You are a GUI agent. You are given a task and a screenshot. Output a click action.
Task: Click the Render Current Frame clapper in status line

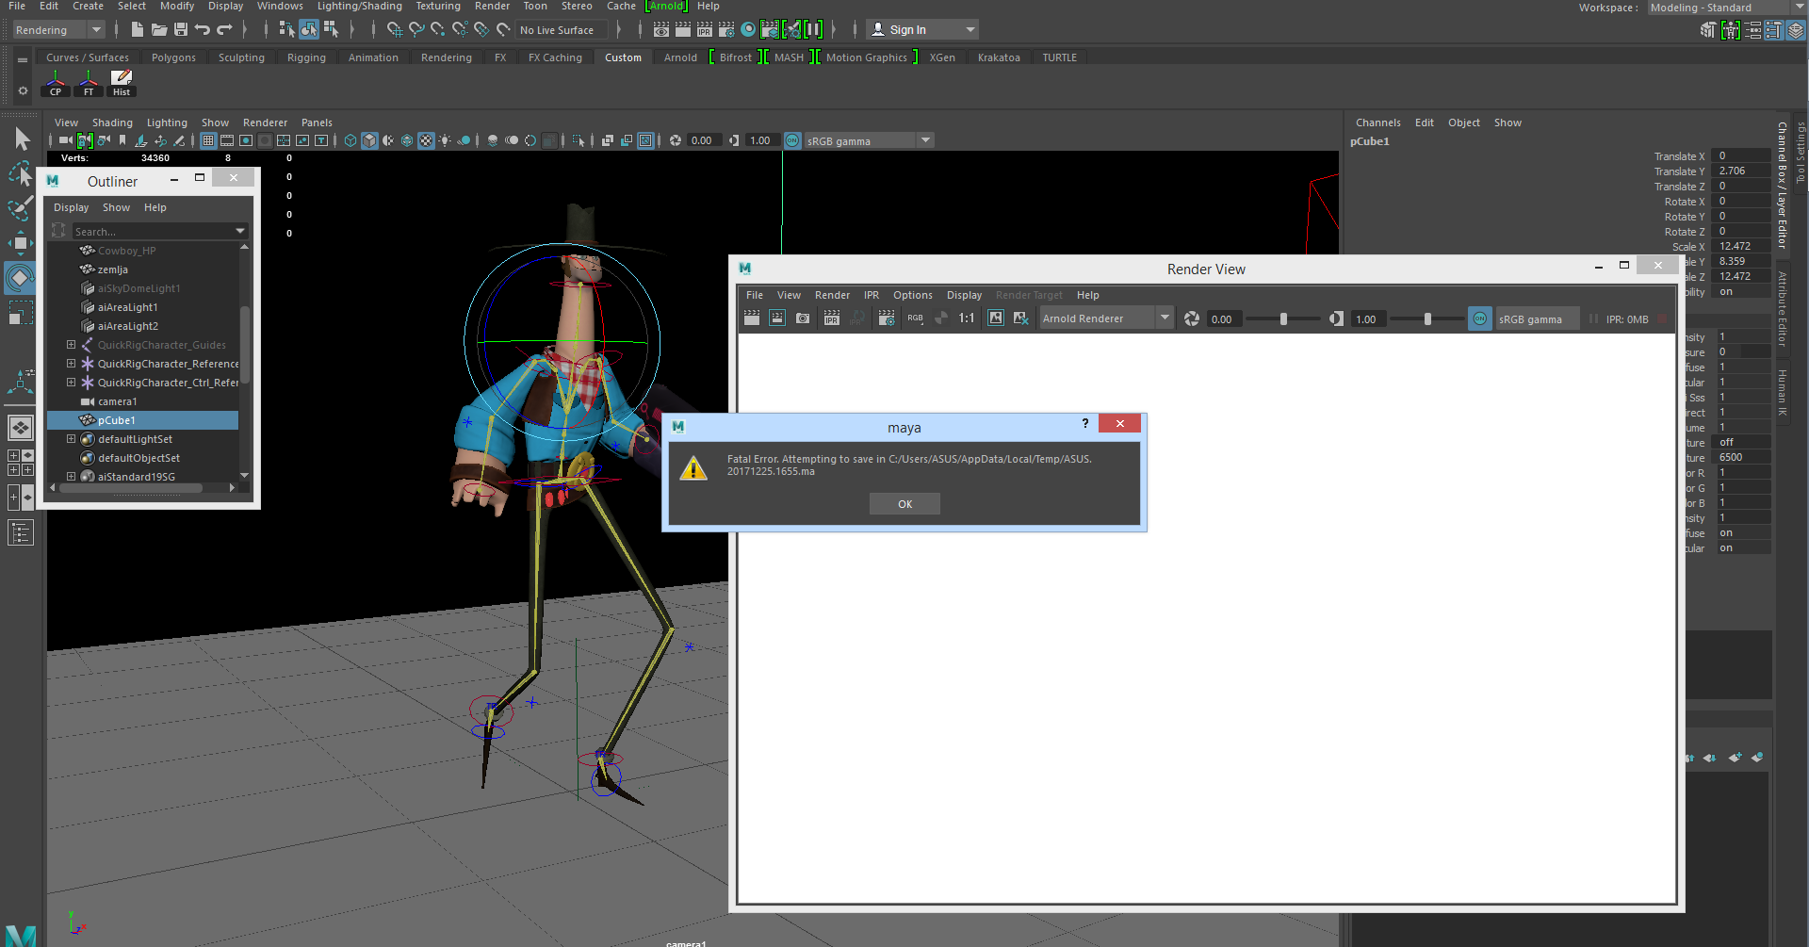pyautogui.click(x=682, y=30)
